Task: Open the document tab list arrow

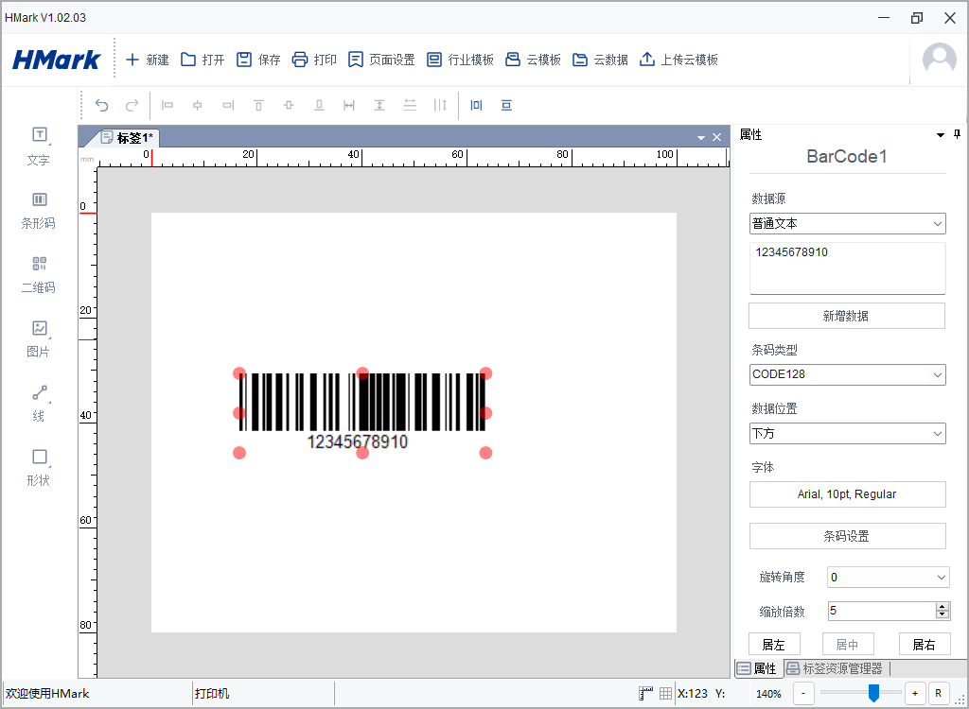Action: pyautogui.click(x=701, y=137)
